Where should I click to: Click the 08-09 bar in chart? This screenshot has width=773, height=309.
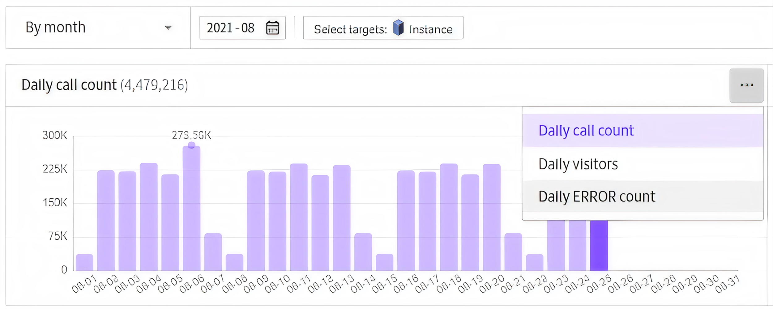[x=256, y=221]
